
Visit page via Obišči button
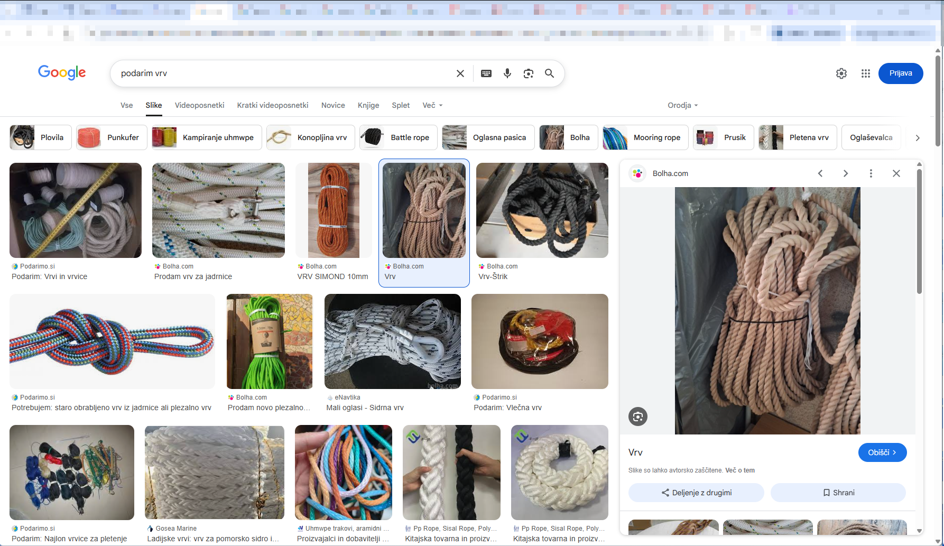[x=883, y=452]
